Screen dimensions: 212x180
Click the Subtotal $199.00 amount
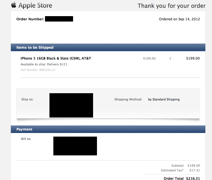(x=194, y=166)
